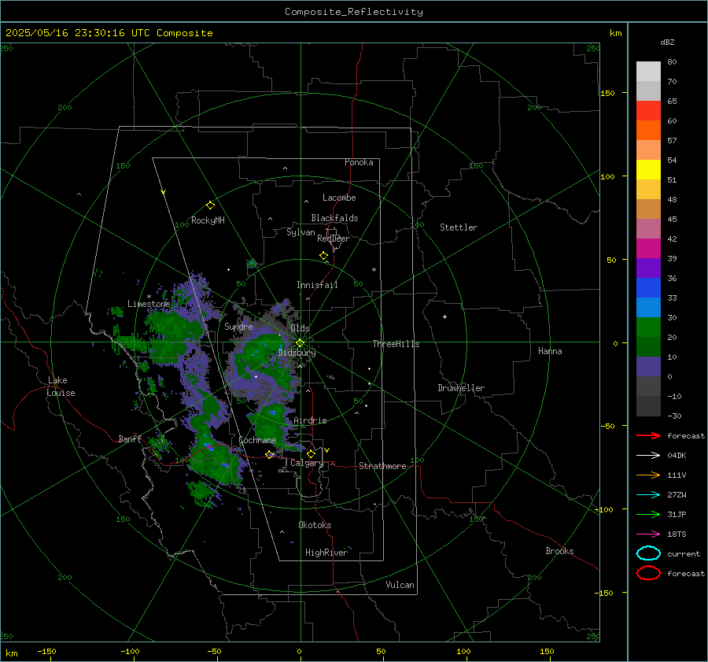Click the Cochrane label
This screenshot has width=708, height=662.
257,440
